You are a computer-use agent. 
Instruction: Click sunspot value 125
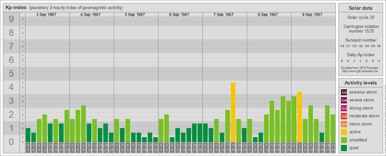[x=354, y=46]
